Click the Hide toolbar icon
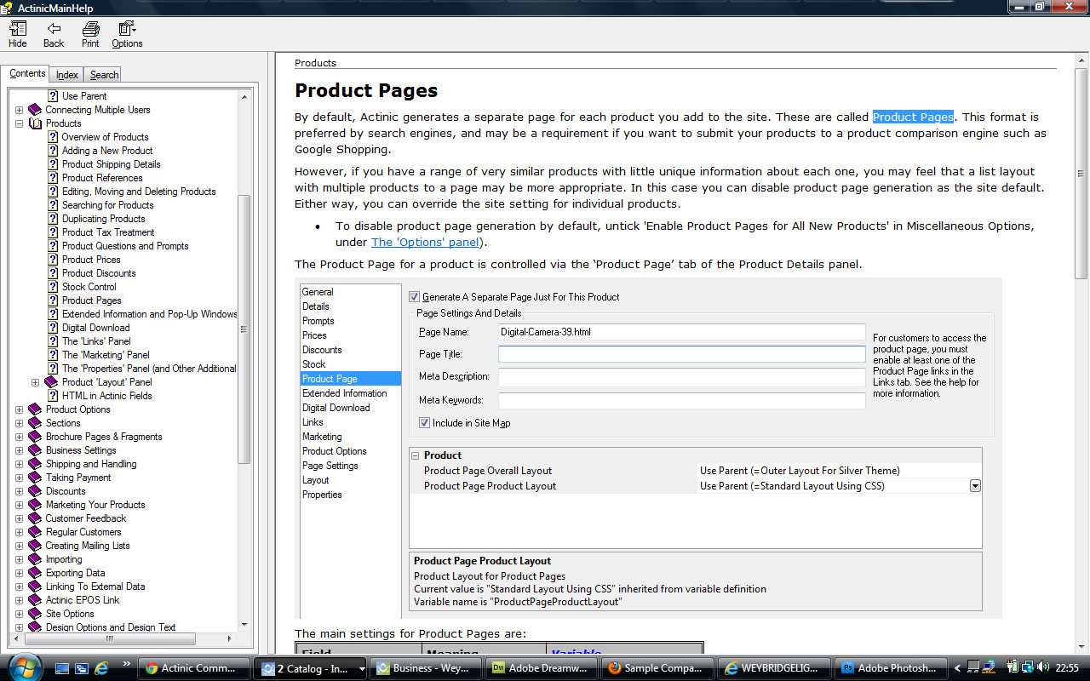This screenshot has width=1090, height=681. (17, 29)
